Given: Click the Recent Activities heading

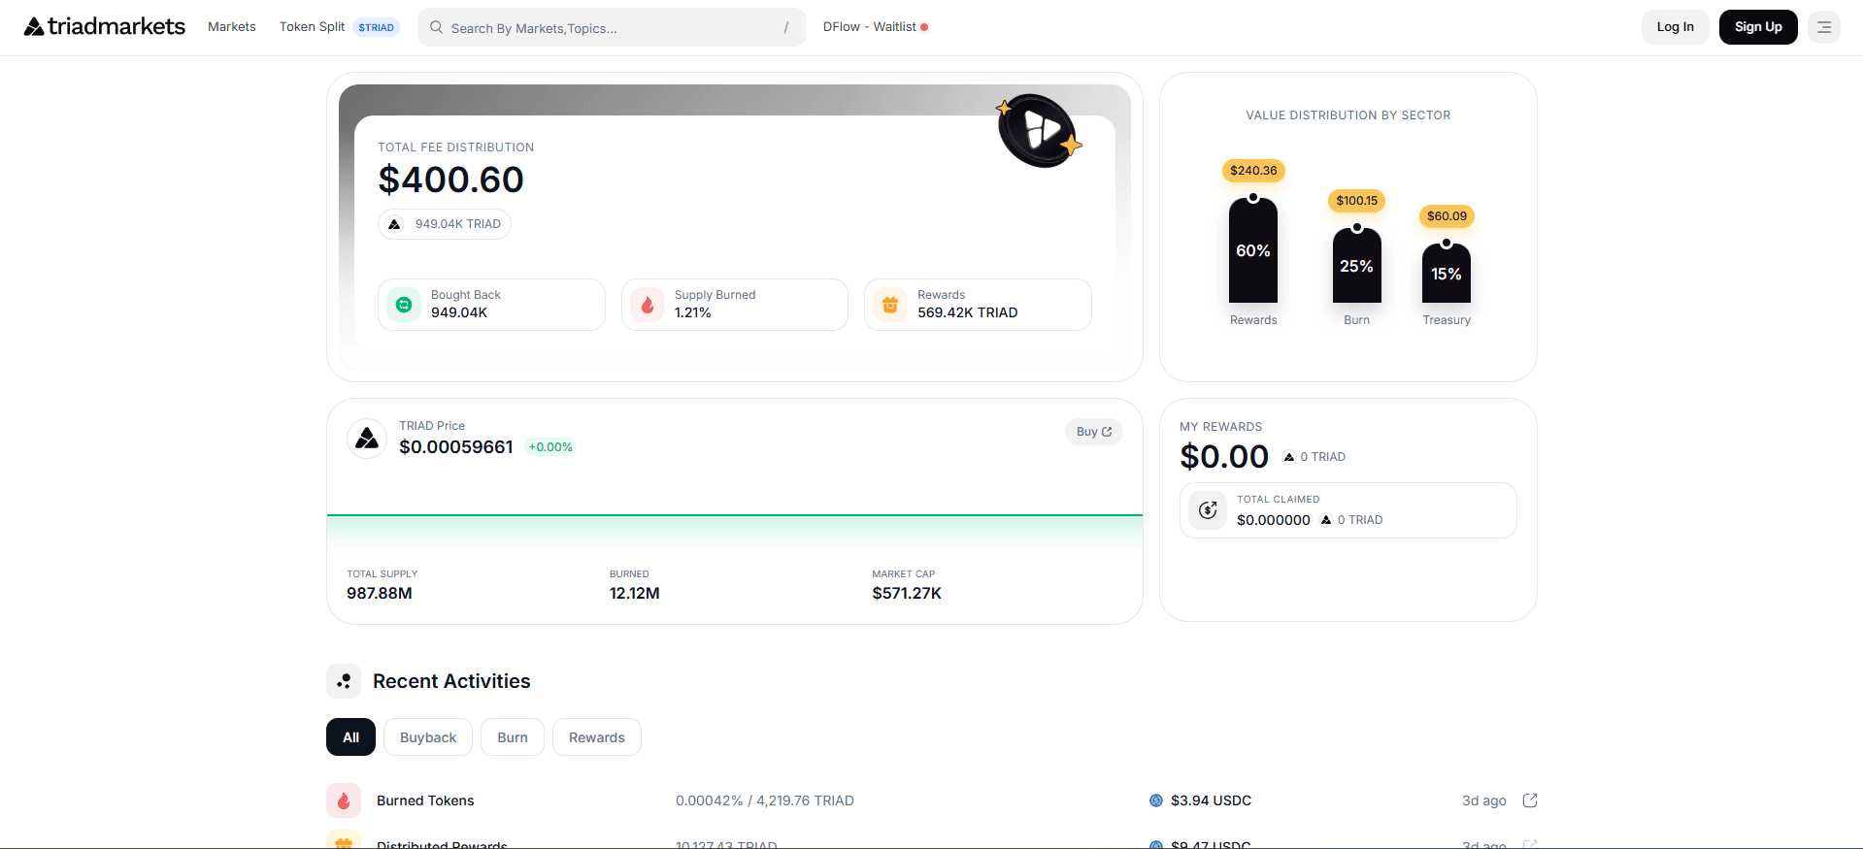Looking at the screenshot, I should 451,681.
